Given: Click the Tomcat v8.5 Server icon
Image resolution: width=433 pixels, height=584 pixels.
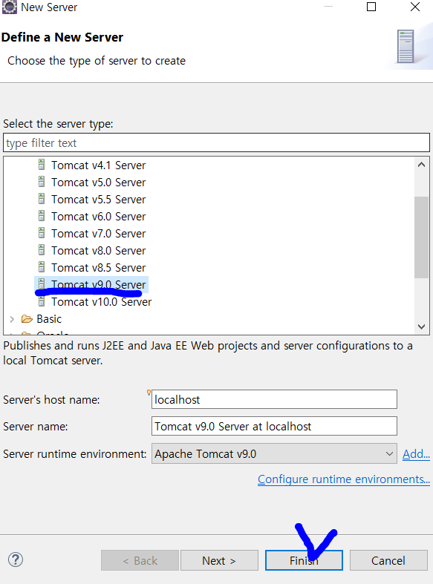Looking at the screenshot, I should [42, 267].
